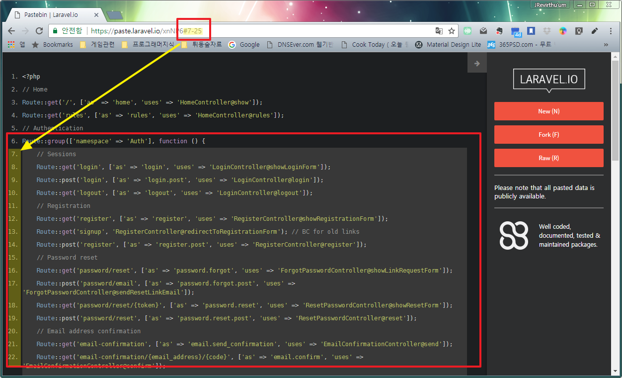Reload the page using the refresh button

[39, 31]
